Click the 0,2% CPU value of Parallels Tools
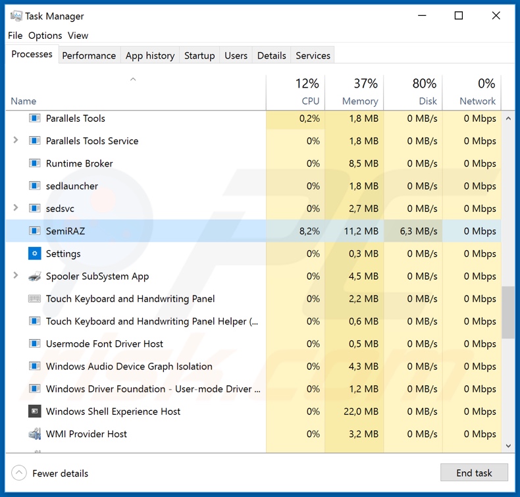 point(309,118)
